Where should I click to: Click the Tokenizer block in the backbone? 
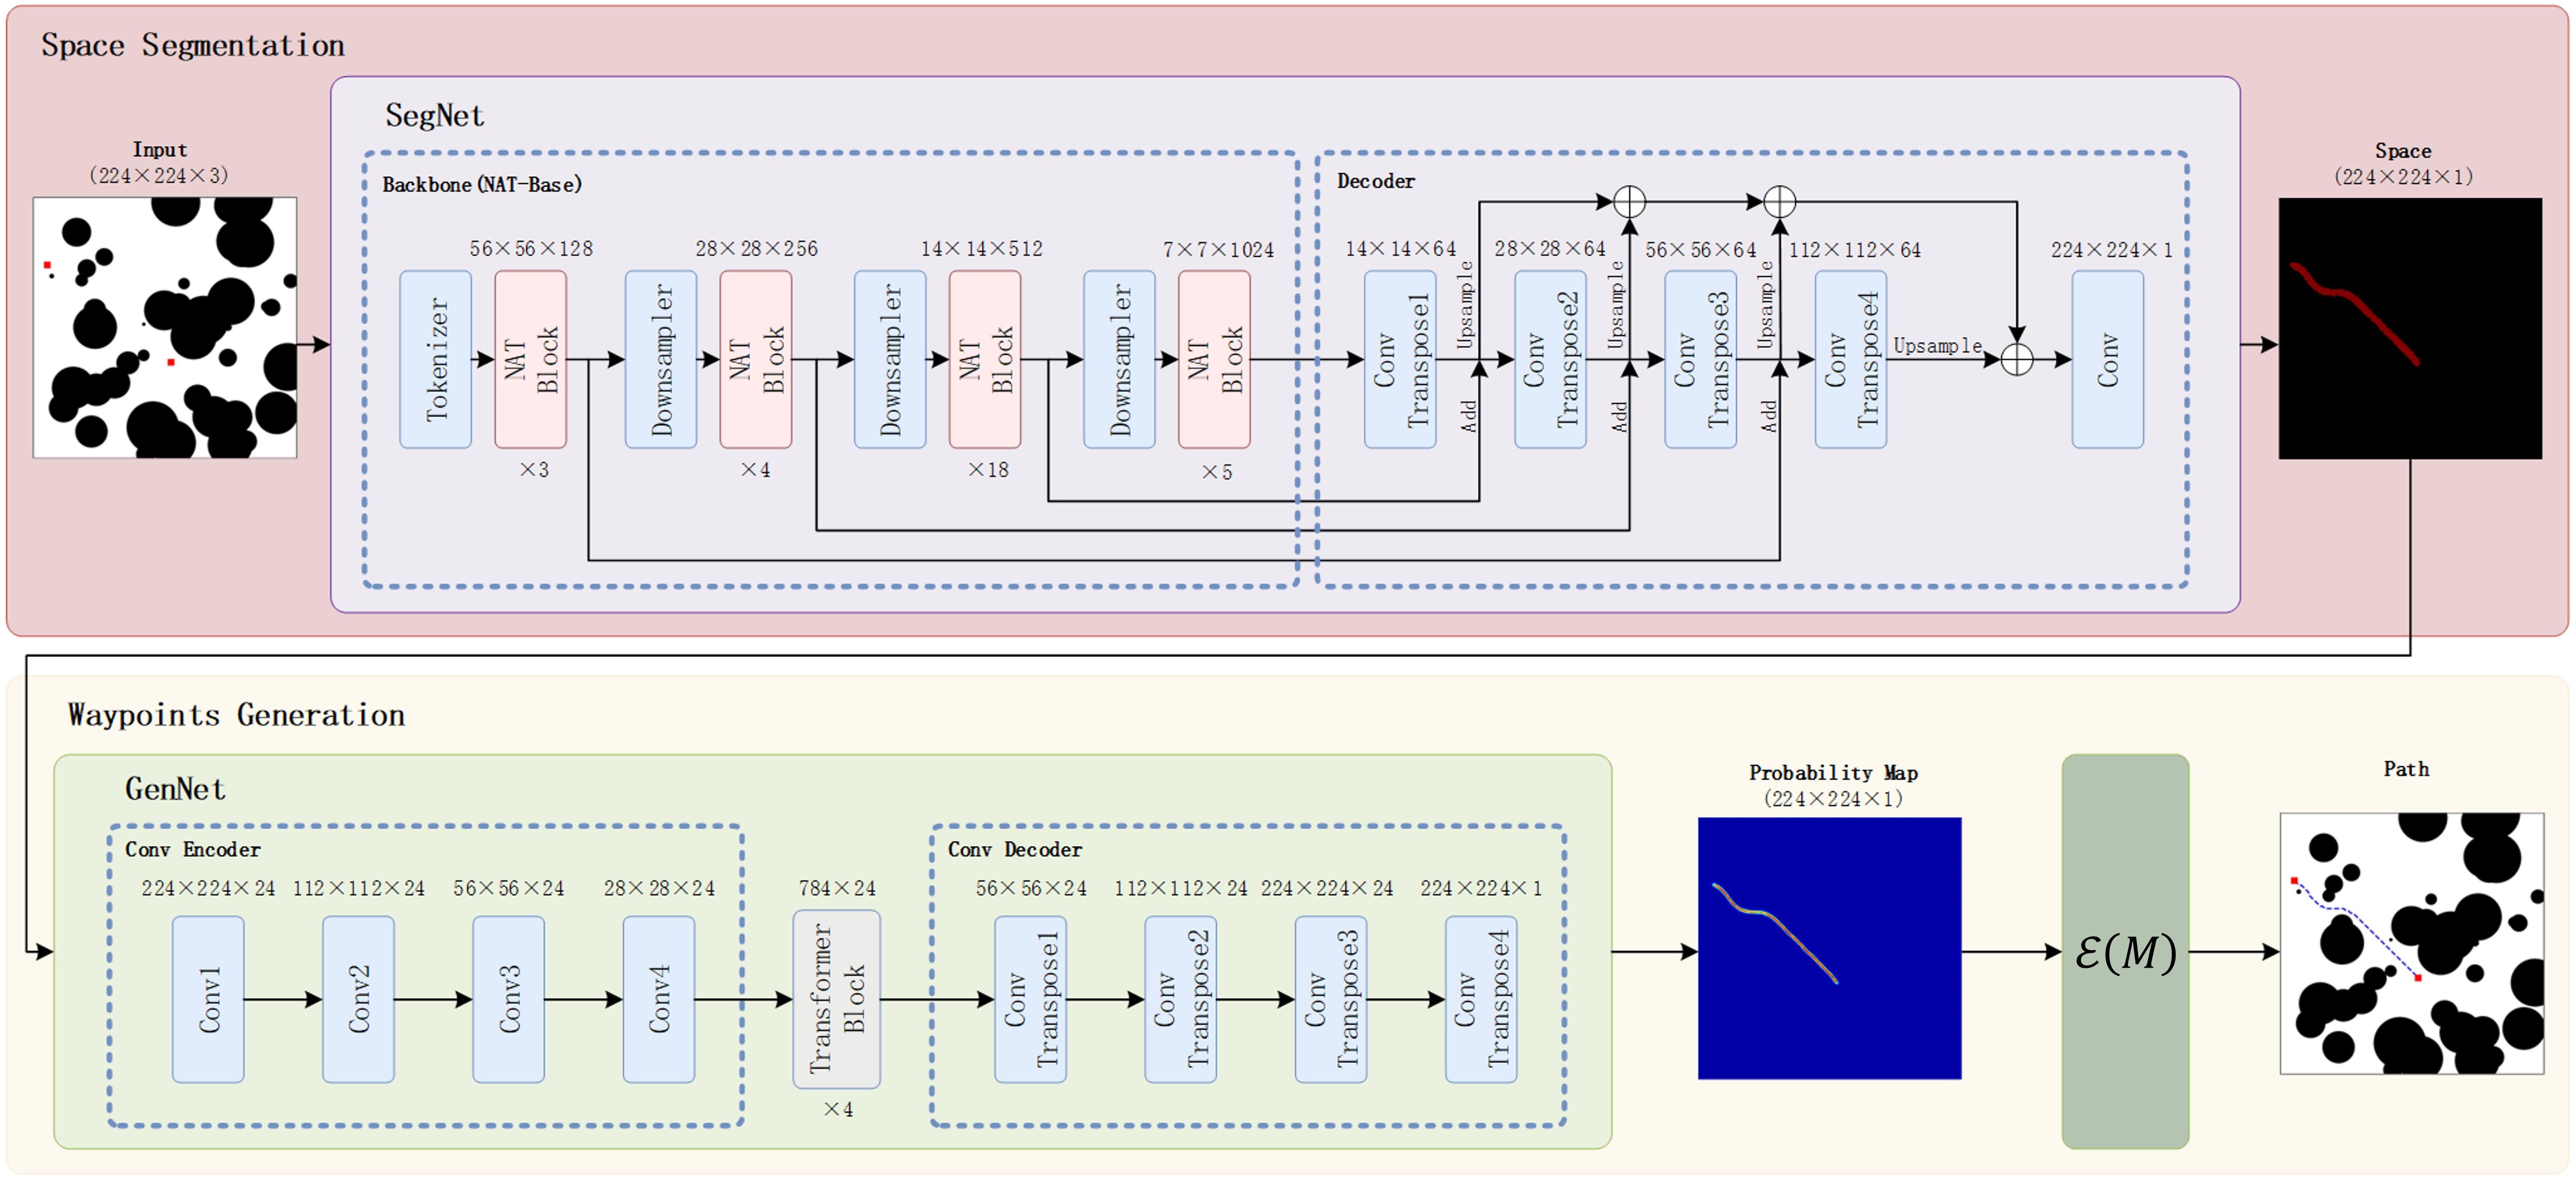435,359
